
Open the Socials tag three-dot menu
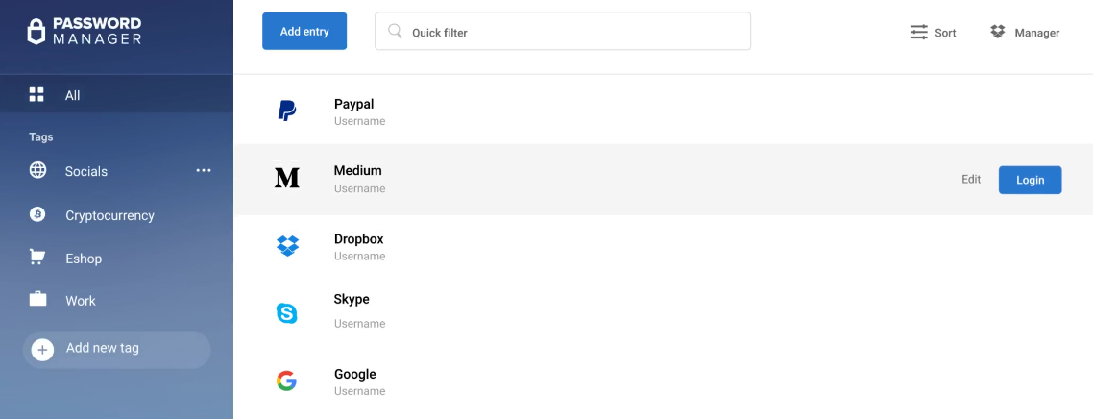[x=204, y=170]
